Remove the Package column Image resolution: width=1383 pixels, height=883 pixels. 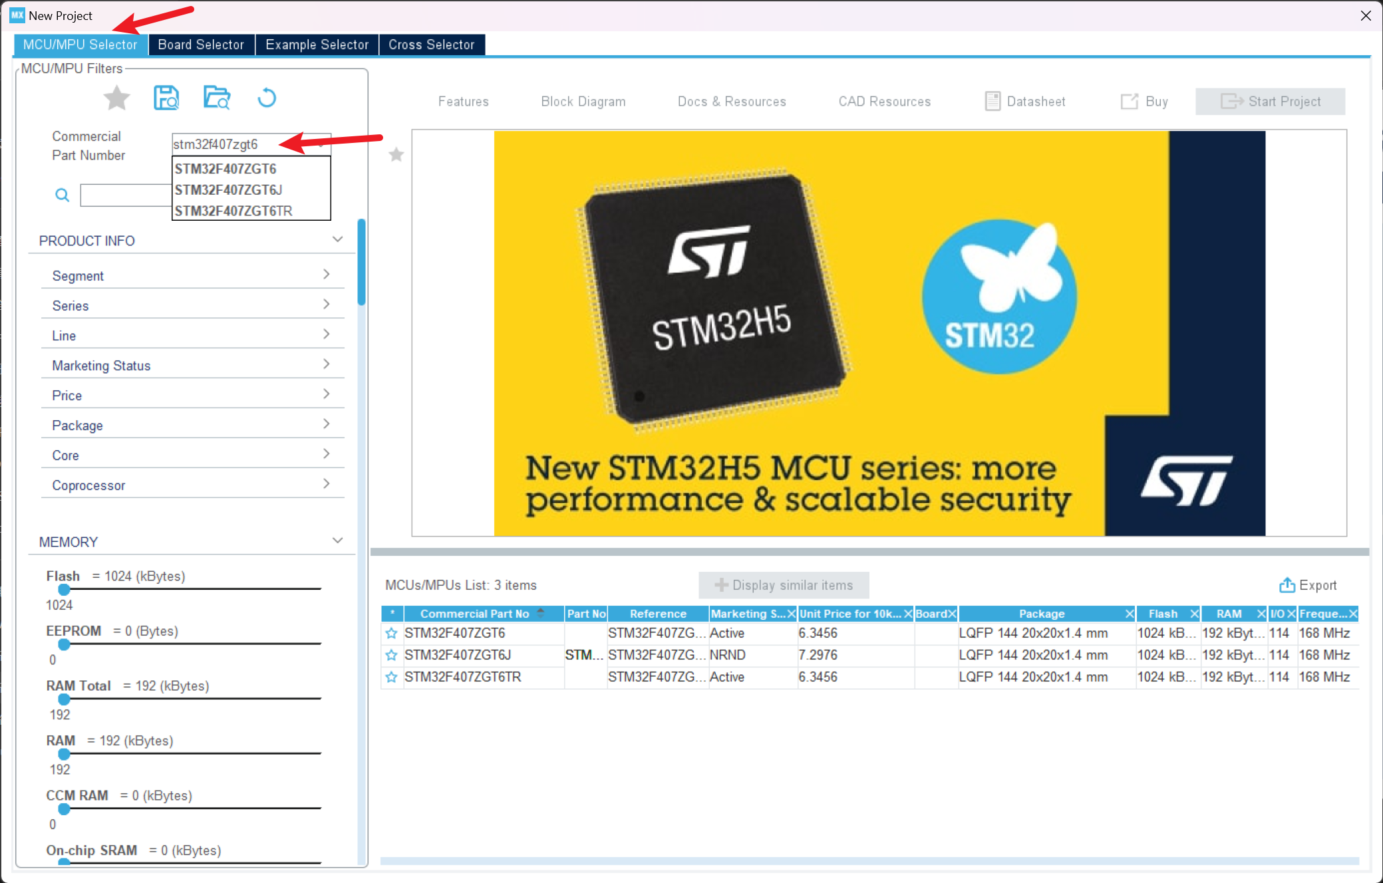(1129, 614)
